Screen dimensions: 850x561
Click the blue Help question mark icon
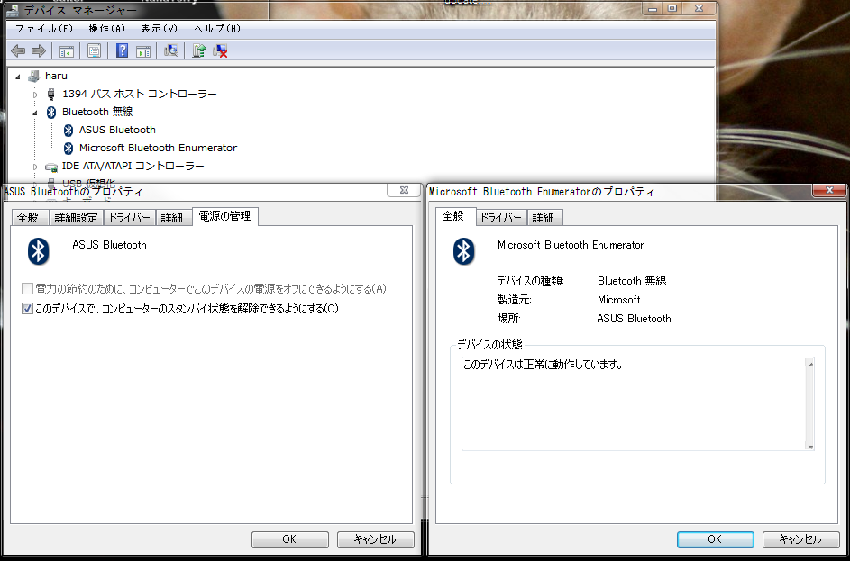[122, 51]
